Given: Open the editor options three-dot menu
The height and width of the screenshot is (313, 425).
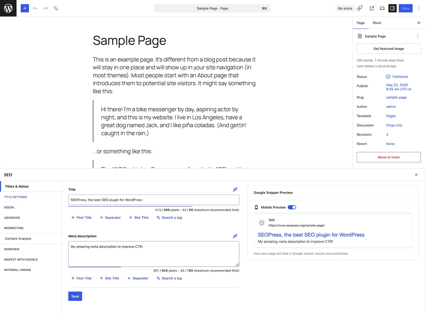Looking at the screenshot, I should click(x=419, y=8).
